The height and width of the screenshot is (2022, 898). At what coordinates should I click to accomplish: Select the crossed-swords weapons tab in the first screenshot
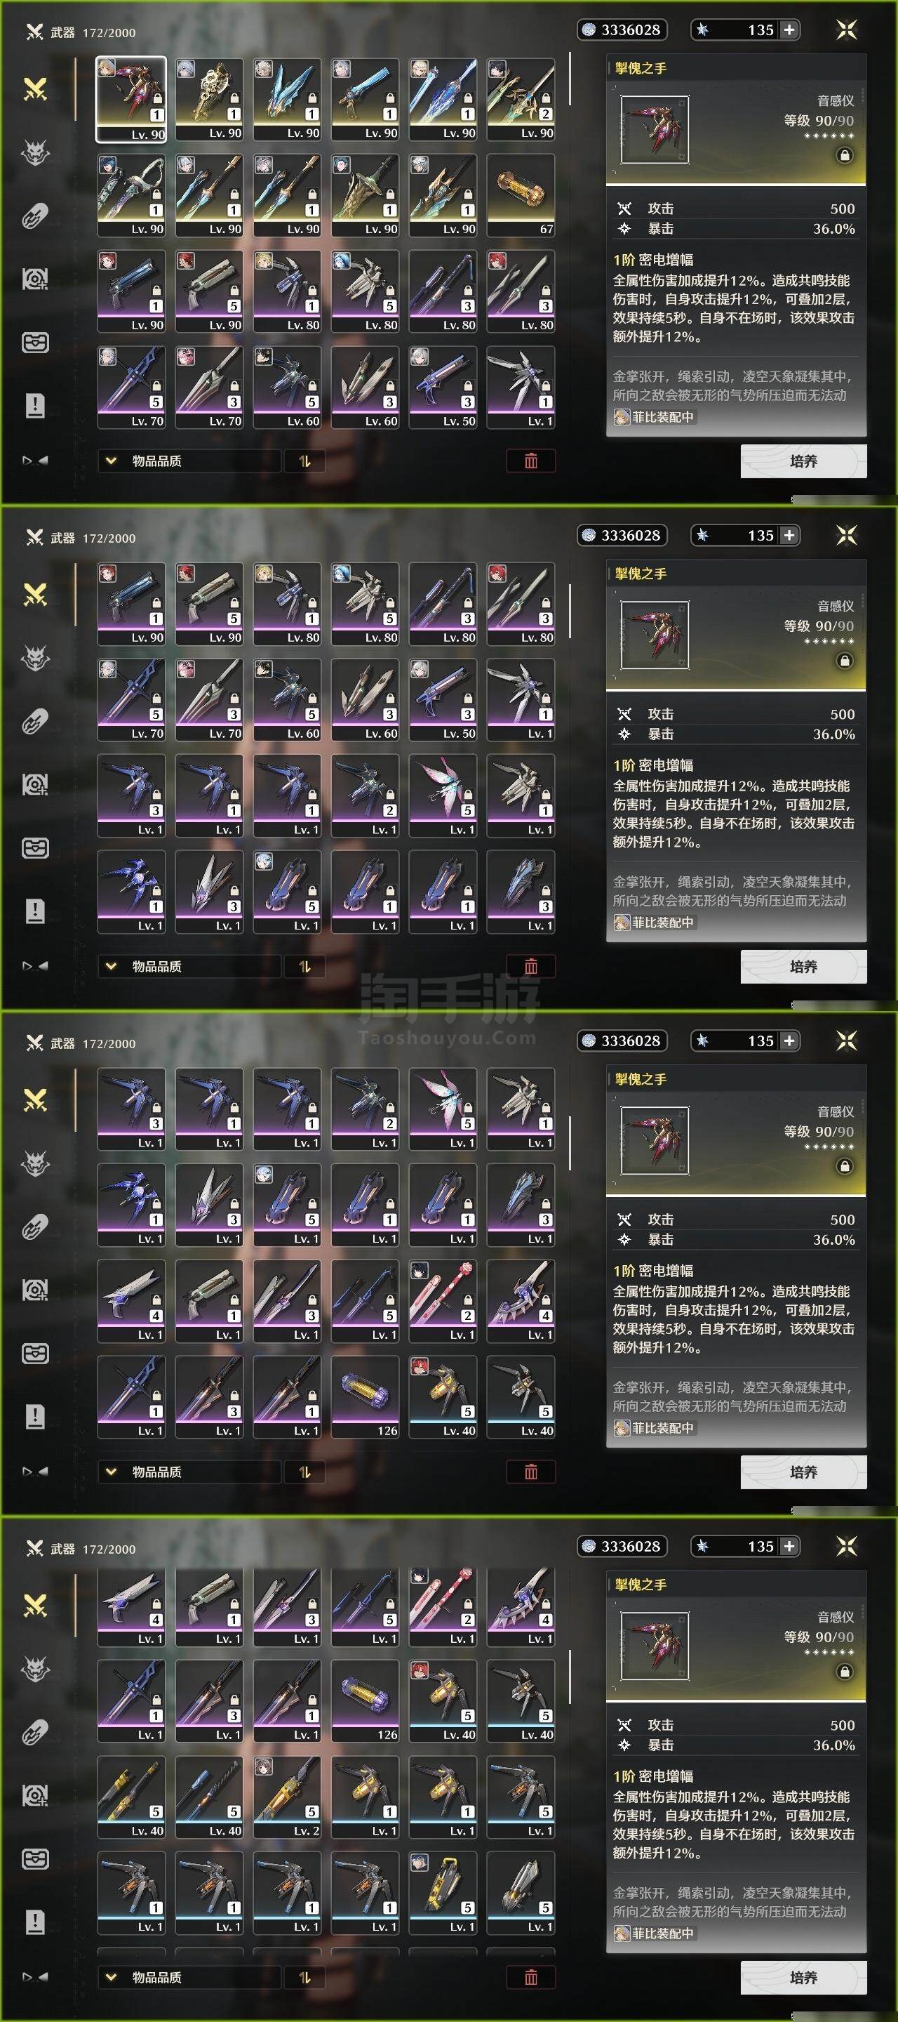[35, 89]
